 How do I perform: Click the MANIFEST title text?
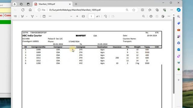pyautogui.click(x=81, y=36)
